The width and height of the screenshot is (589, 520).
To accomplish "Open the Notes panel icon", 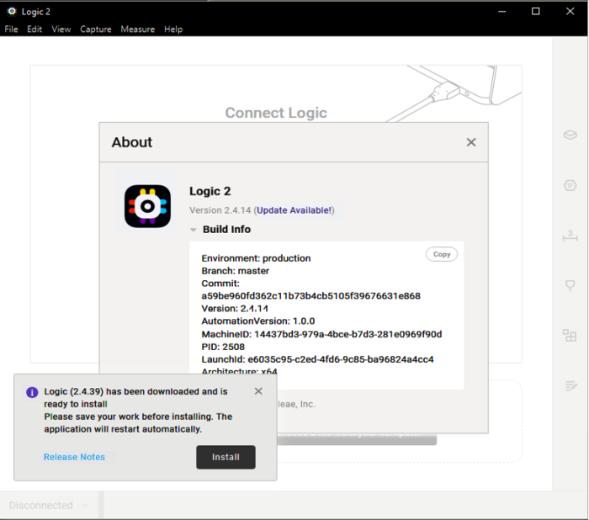I will pos(570,385).
